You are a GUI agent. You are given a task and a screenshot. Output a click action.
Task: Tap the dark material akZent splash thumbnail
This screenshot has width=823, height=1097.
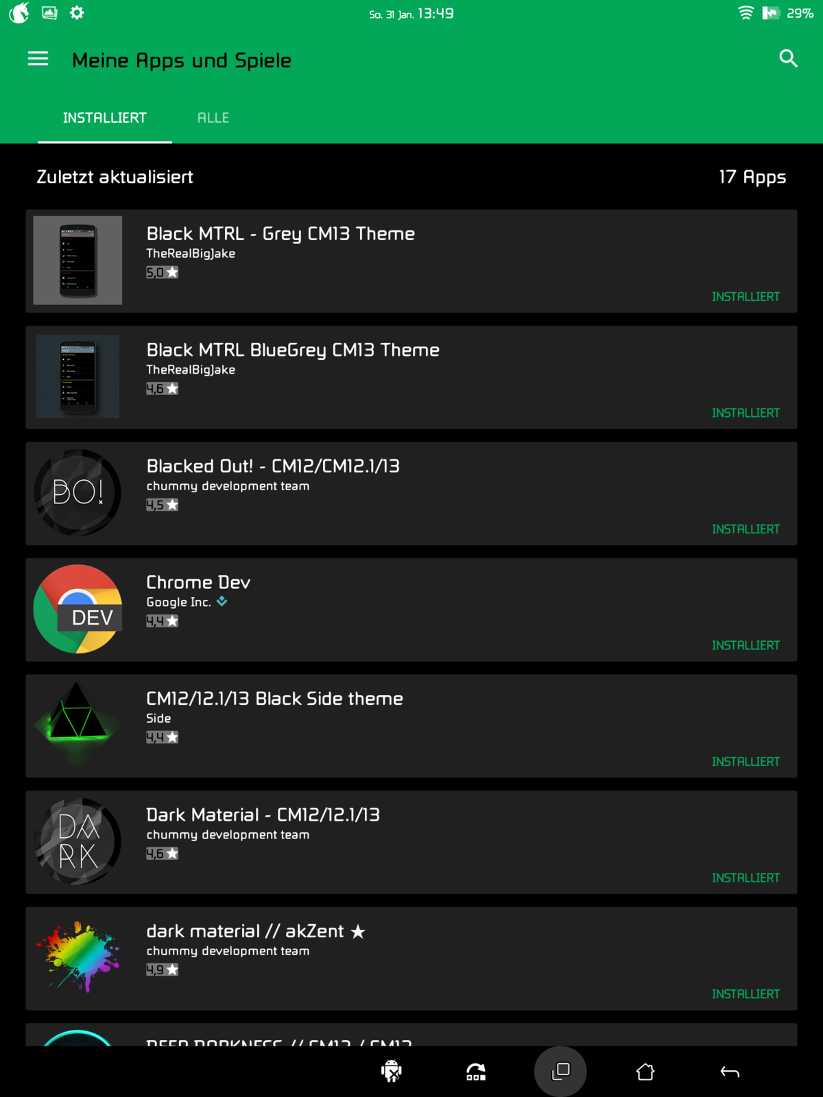point(77,957)
